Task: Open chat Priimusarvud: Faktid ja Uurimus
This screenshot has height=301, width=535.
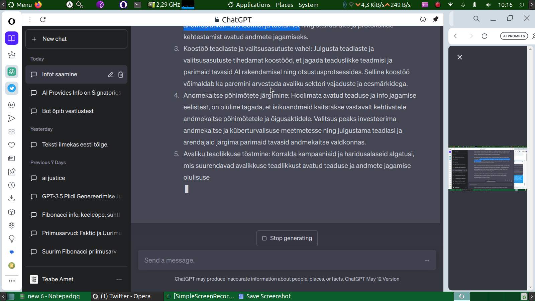Action: point(76,233)
